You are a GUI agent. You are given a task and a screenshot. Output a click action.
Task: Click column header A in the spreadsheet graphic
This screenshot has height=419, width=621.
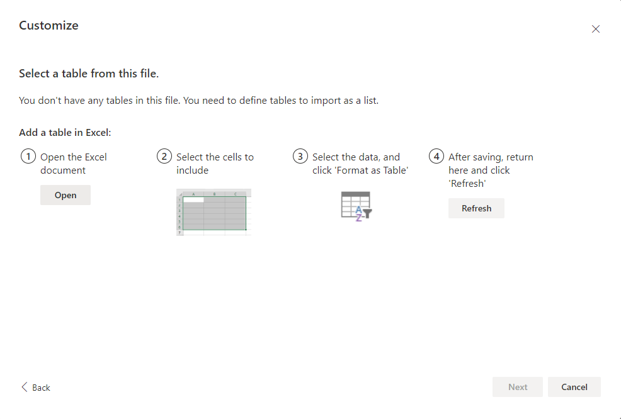193,194
